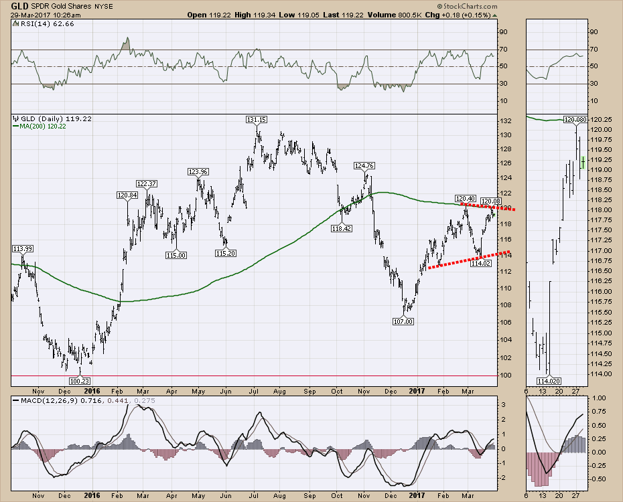Screen dimensions: 623x502
Task: Click the 29-Mar-2017 10:26am timestamp
Action: tap(46, 15)
